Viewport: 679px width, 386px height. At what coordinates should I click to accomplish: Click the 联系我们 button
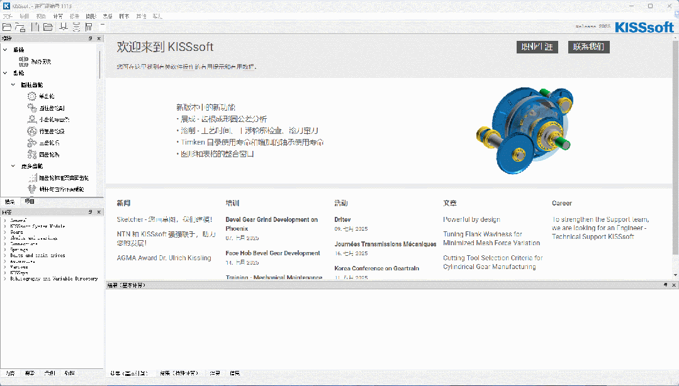tap(589, 47)
